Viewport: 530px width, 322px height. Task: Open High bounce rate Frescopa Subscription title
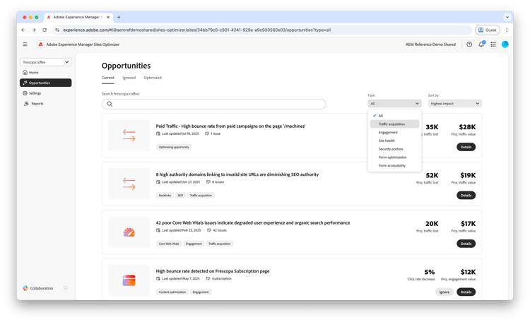point(213,271)
